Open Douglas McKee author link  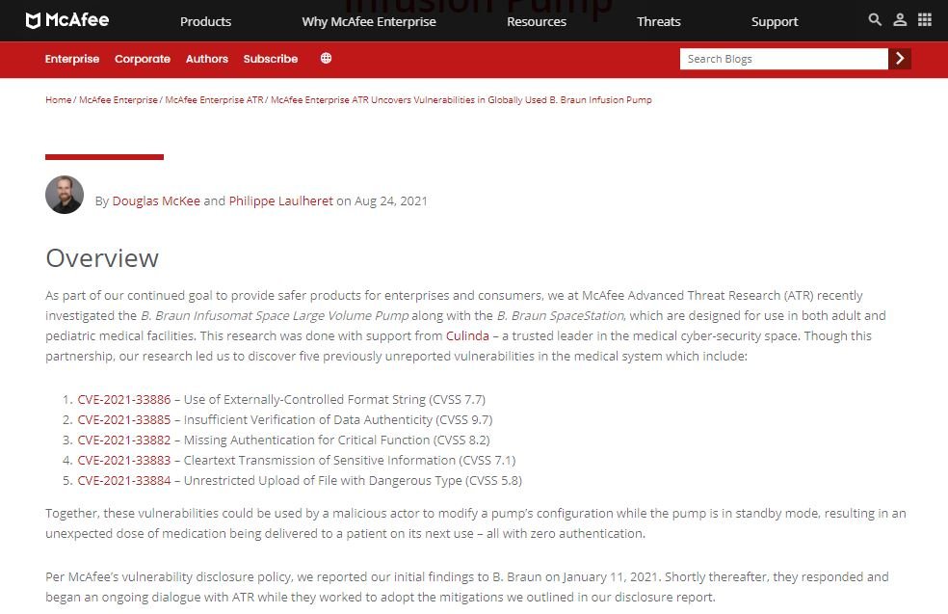pos(156,200)
